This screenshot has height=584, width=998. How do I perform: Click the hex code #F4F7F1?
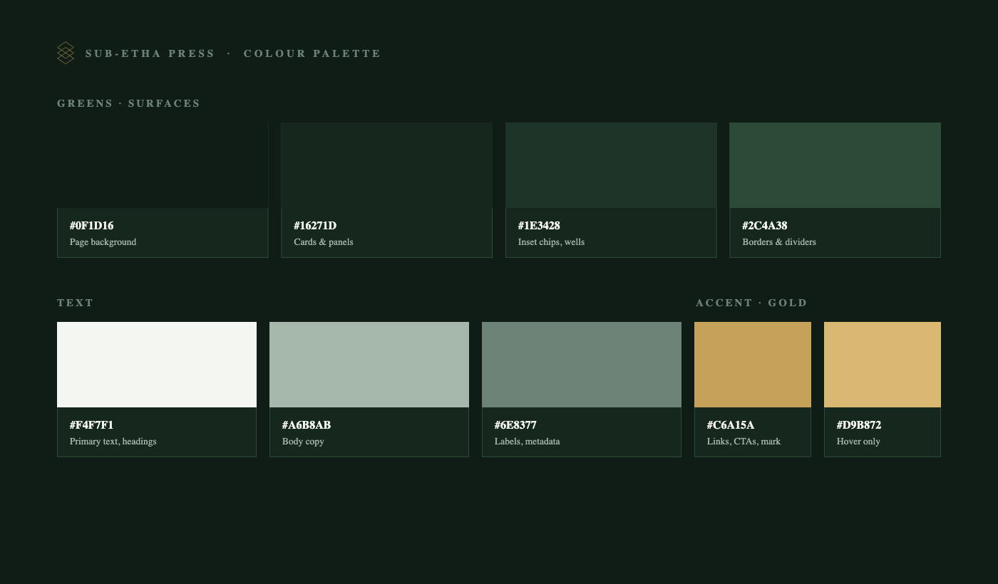pyautogui.click(x=91, y=425)
